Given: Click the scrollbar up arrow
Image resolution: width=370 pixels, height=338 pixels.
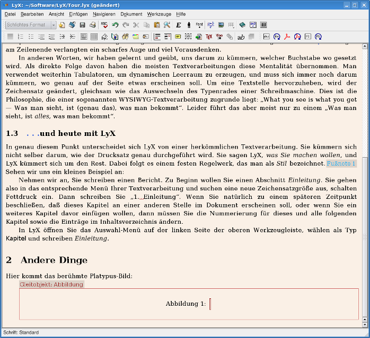Looking at the screenshot, I should pos(365,46).
